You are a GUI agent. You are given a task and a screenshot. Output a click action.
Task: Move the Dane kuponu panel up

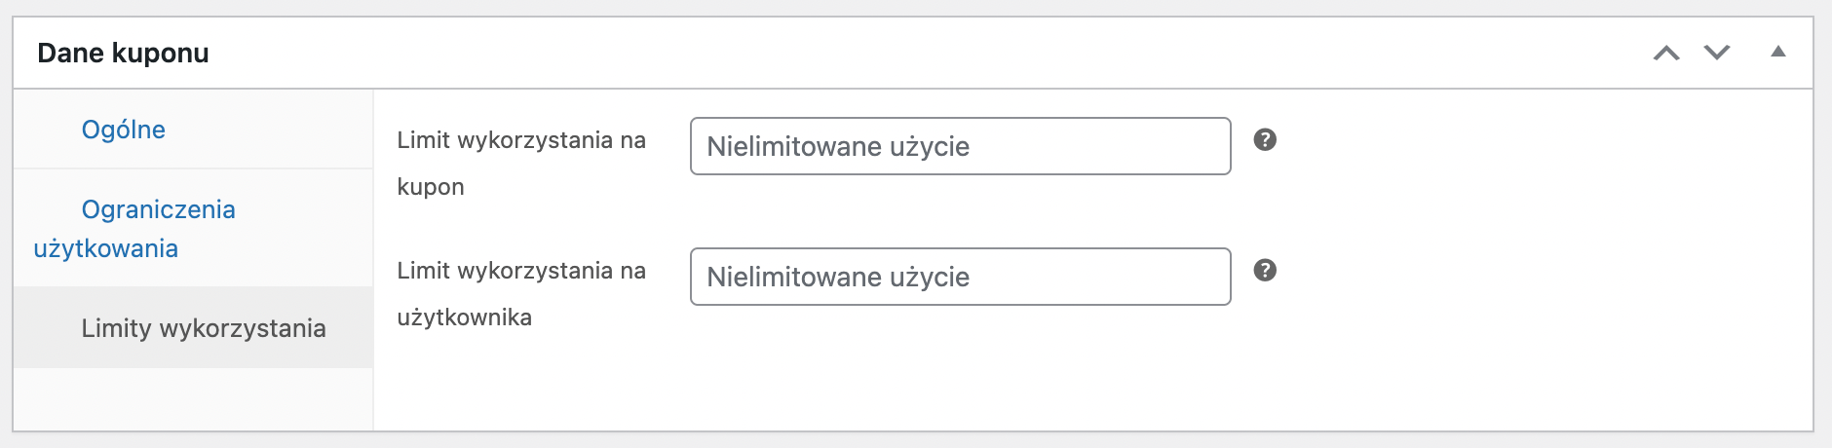(x=1666, y=53)
